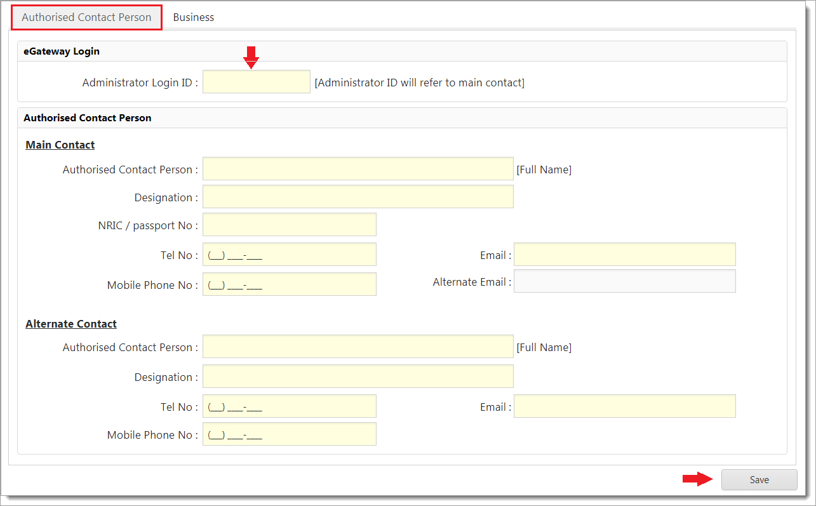Image resolution: width=816 pixels, height=506 pixels.
Task: Click the Main Contact Tel No field
Action: point(289,255)
